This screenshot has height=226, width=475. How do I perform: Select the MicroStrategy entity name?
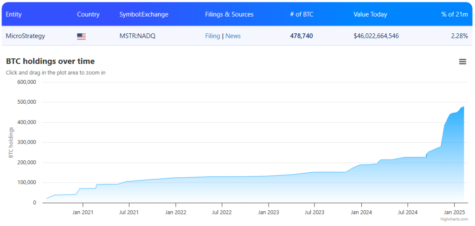(x=26, y=36)
